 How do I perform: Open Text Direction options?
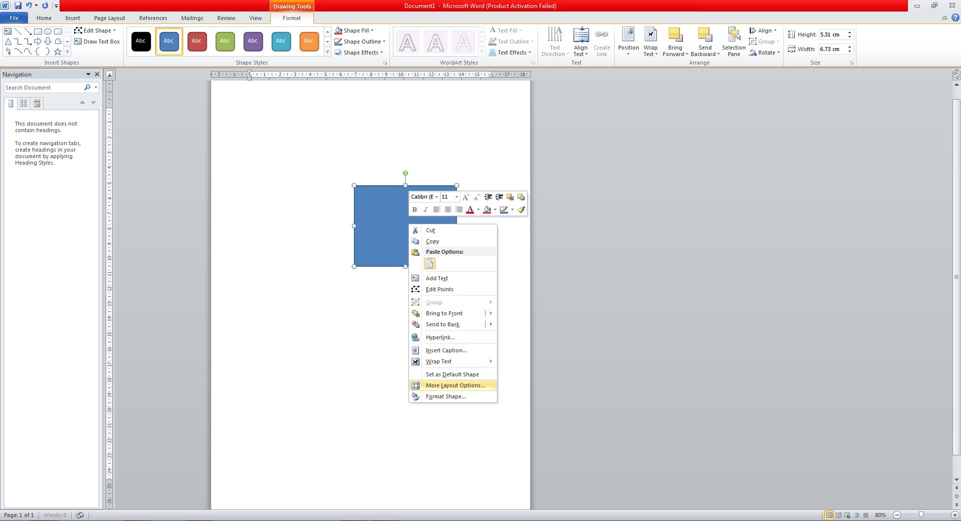555,42
